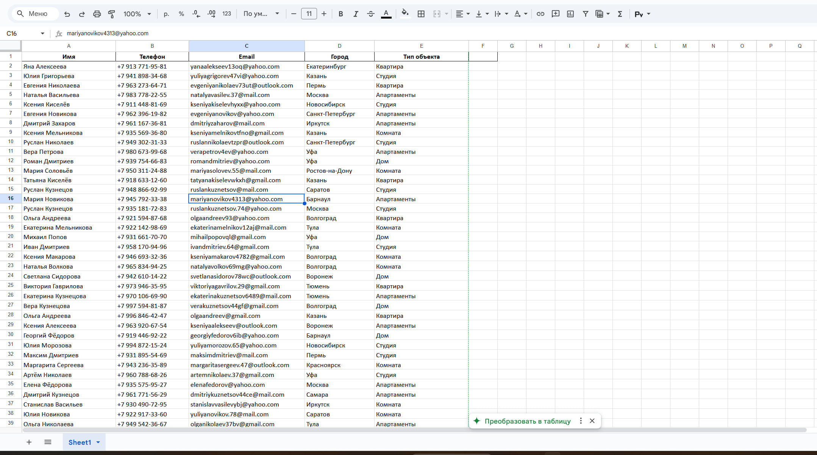Viewport: 817px width, 455px height.
Task: Format as percent with % icon
Action: [181, 14]
